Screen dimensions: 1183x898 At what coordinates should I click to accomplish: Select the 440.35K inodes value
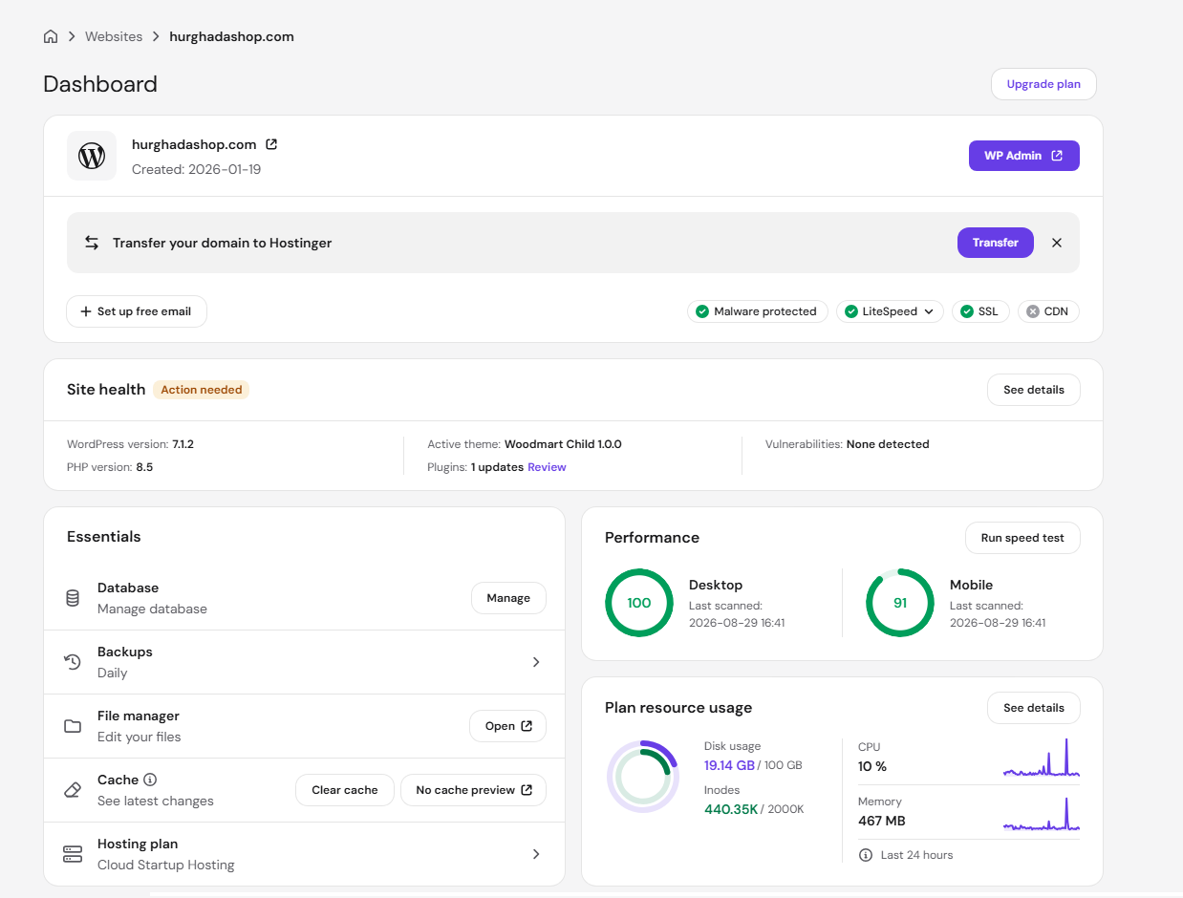coord(731,809)
